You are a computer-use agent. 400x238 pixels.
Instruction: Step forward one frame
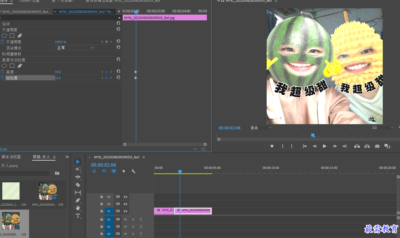point(335,146)
